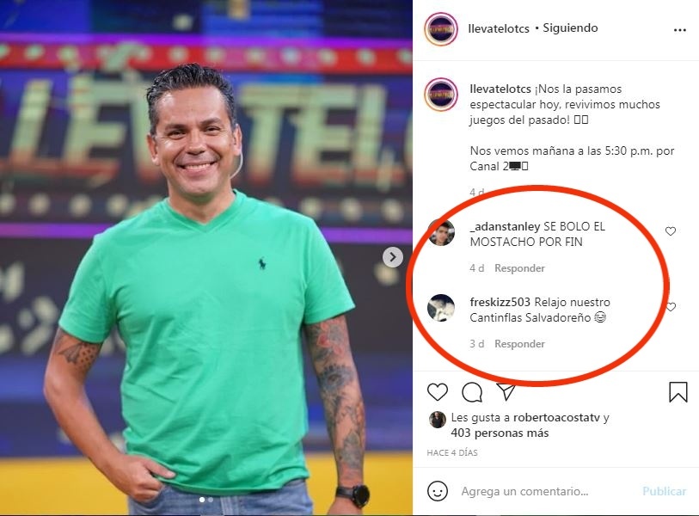Click the Agrega un comentario field
Viewport: 699px width, 516px height.
pos(548,491)
